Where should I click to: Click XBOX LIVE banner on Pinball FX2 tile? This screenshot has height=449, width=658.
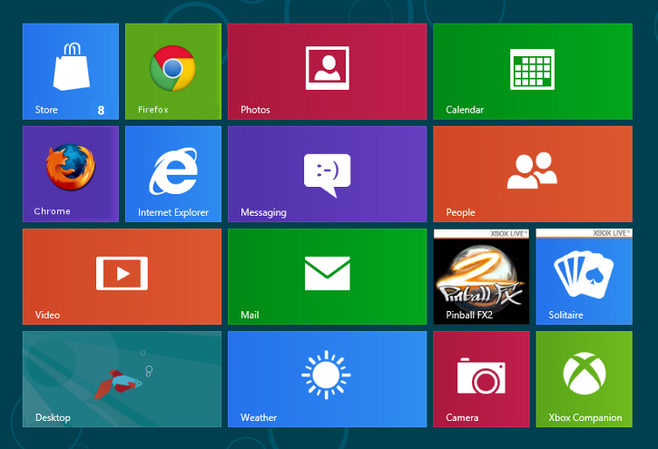pyautogui.click(x=481, y=233)
